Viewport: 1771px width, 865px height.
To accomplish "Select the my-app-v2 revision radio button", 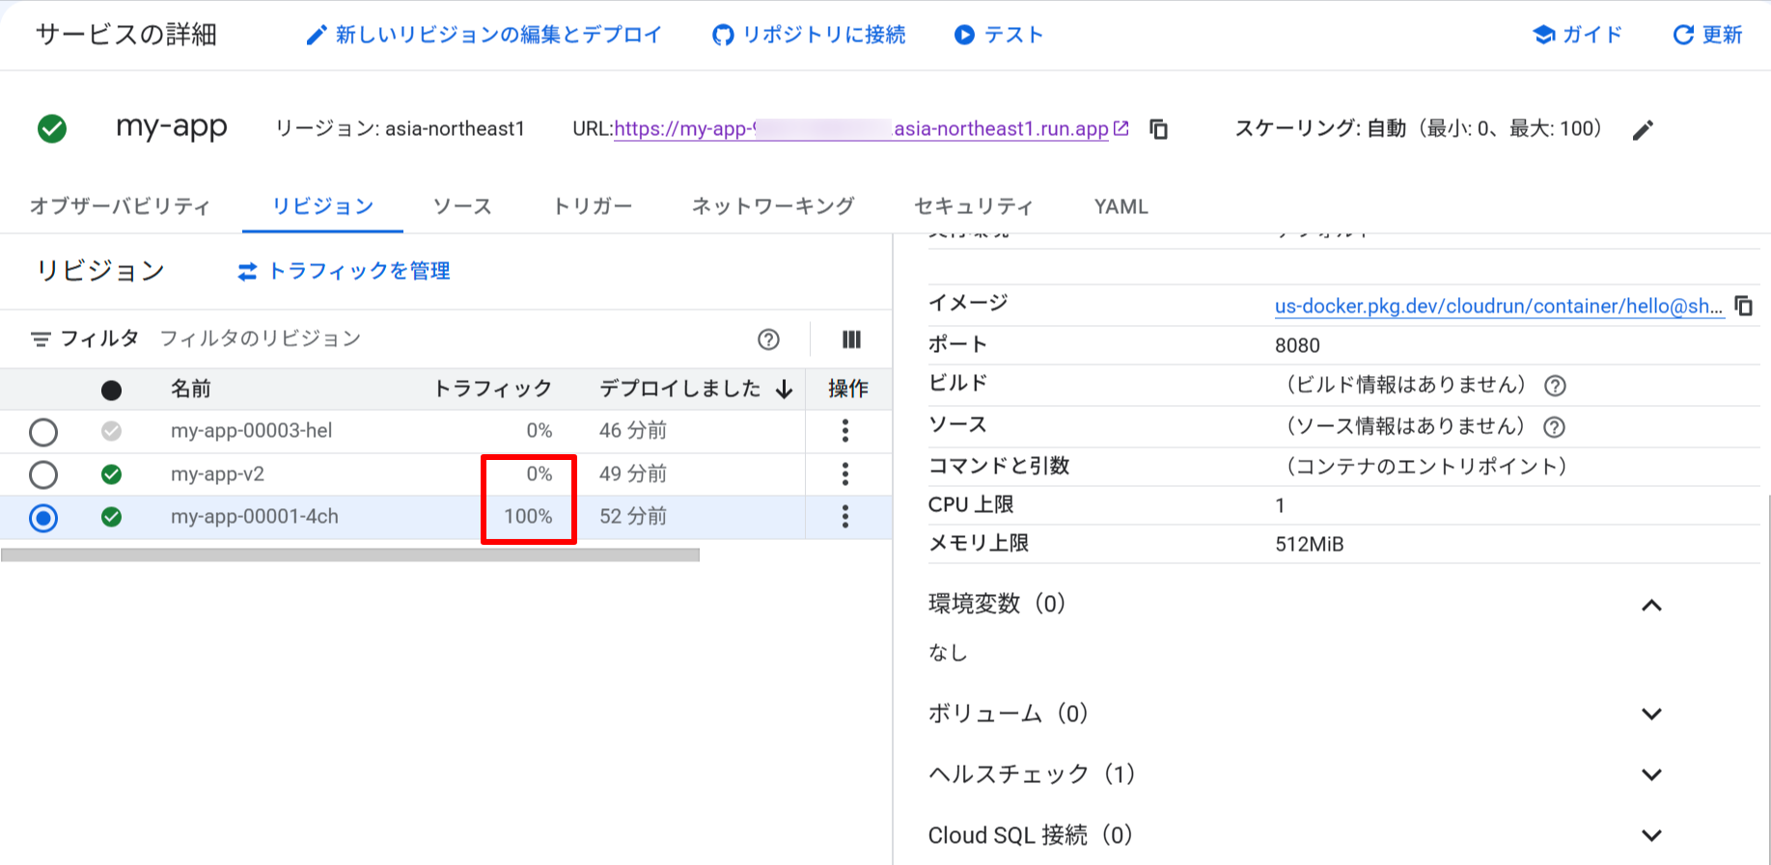I will click(43, 474).
